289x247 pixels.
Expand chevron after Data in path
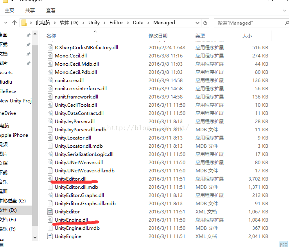148,23
